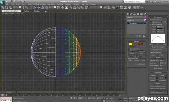Click the Grow selection button
Image resolution: width=169 pixels, height=102 pixels.
tap(141, 54)
